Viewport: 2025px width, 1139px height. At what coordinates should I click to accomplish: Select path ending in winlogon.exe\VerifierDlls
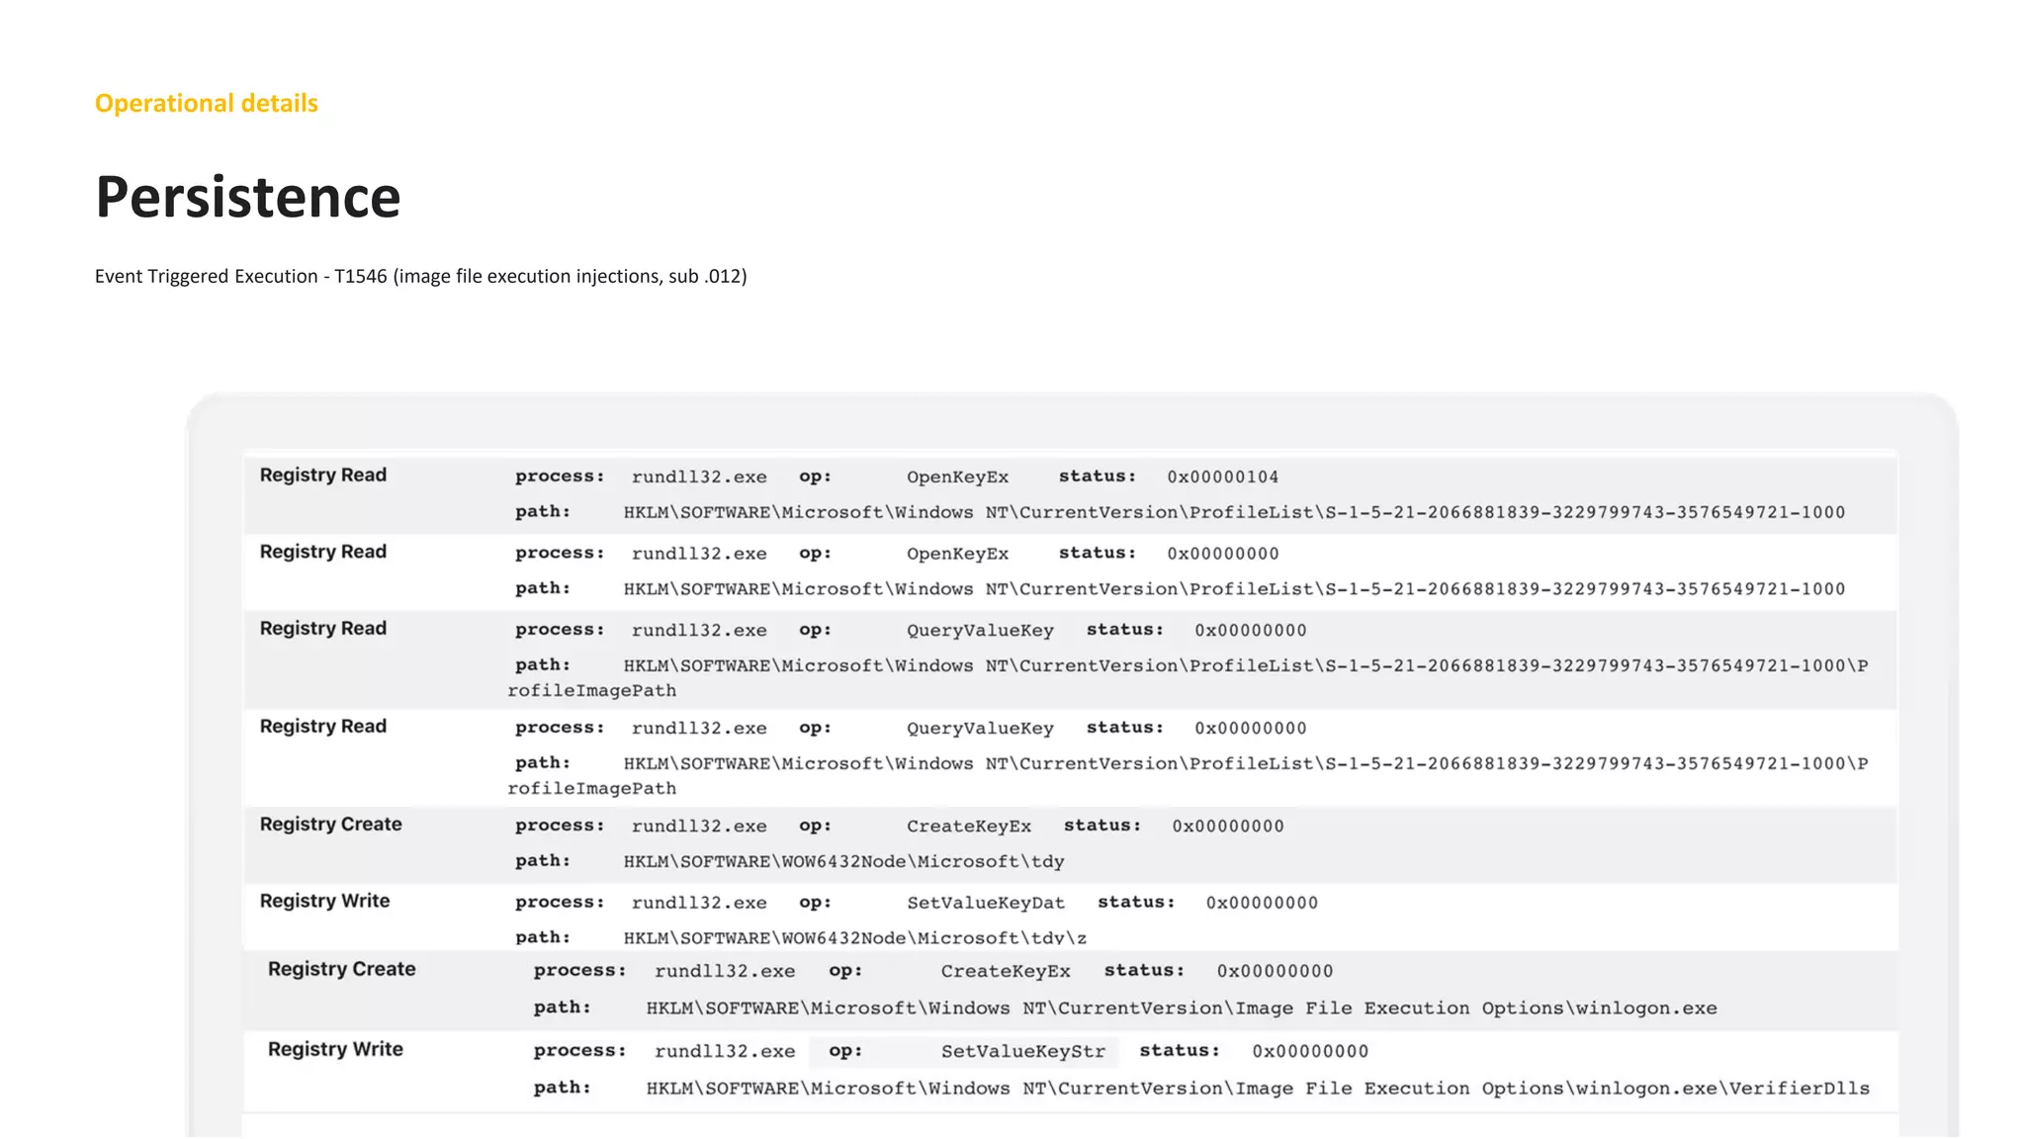coord(1258,1088)
